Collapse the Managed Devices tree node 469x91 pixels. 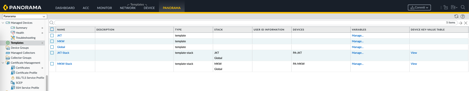(3, 23)
